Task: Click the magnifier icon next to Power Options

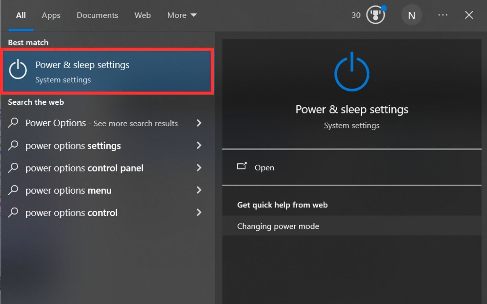Action: [13, 123]
